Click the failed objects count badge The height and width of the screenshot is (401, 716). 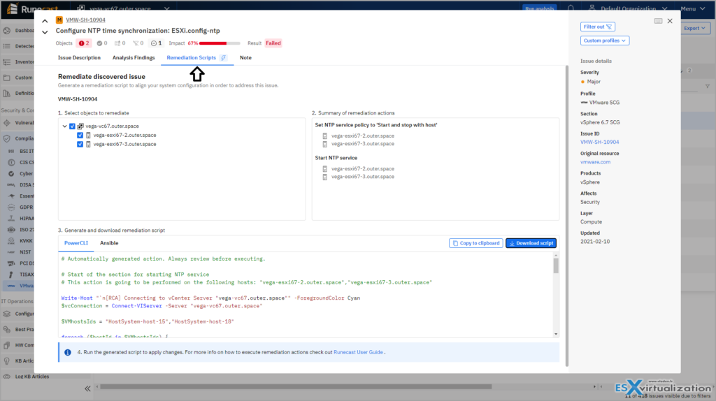coord(83,43)
